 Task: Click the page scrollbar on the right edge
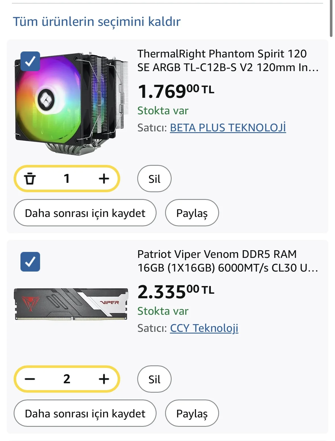[331, 18]
